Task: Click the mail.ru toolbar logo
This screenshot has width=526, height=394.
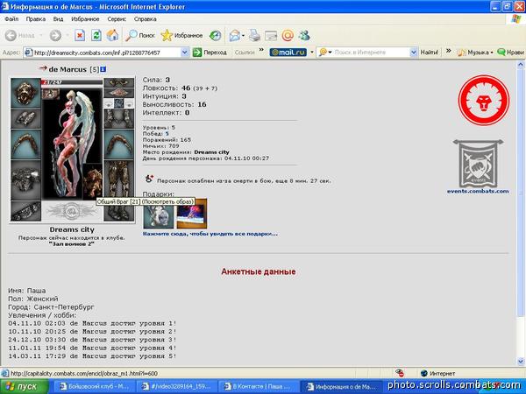Action: (288, 53)
